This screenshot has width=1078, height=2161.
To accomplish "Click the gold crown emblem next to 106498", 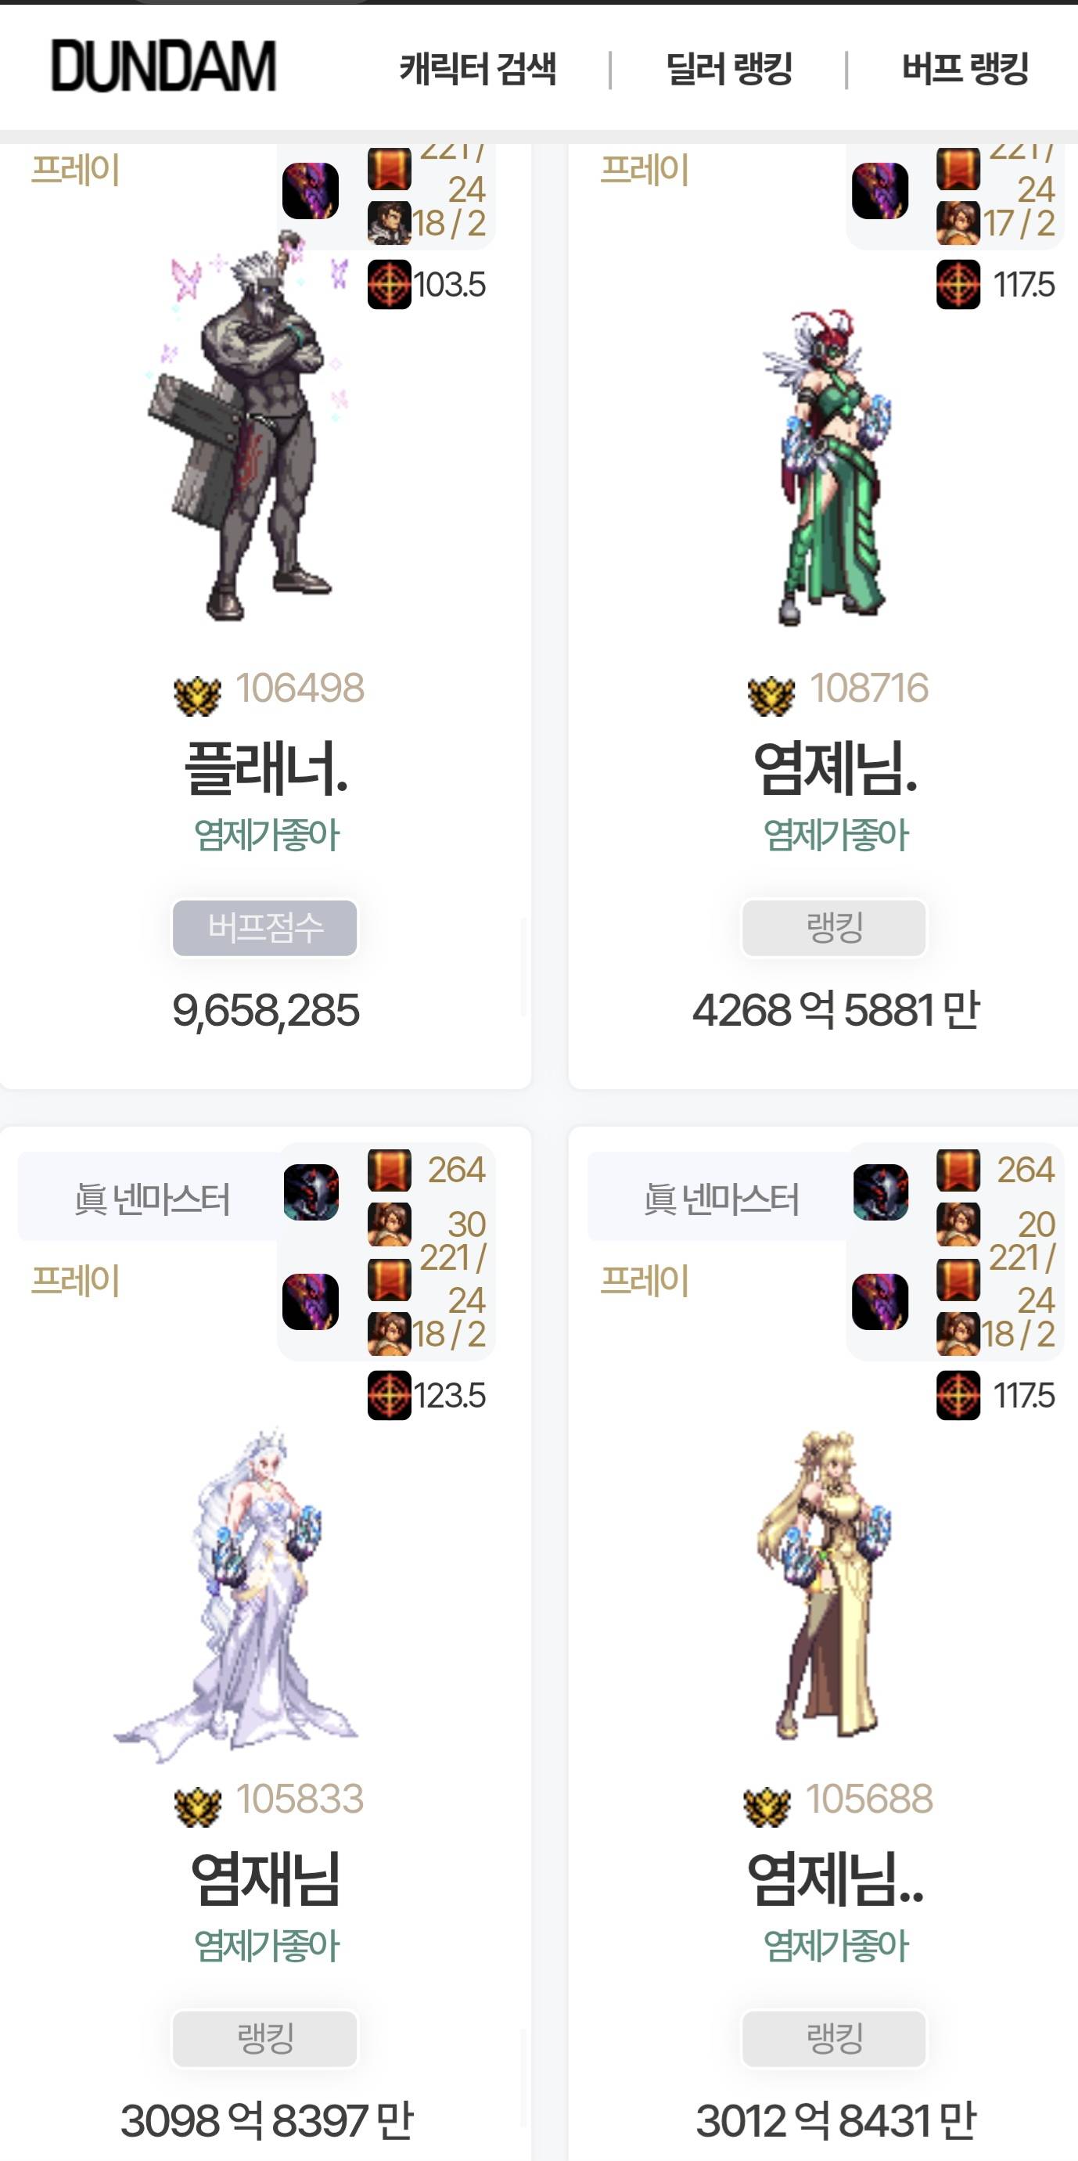I will (x=197, y=695).
